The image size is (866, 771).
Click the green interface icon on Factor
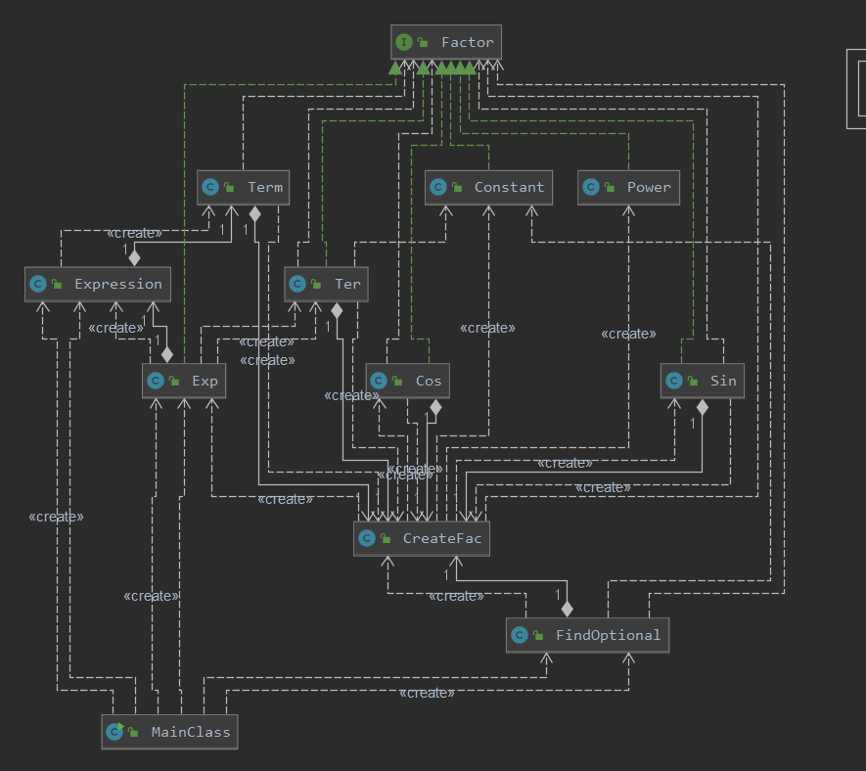click(404, 42)
